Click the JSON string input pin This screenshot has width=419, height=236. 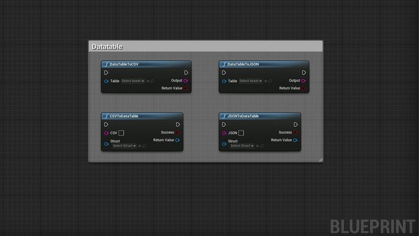click(224, 133)
